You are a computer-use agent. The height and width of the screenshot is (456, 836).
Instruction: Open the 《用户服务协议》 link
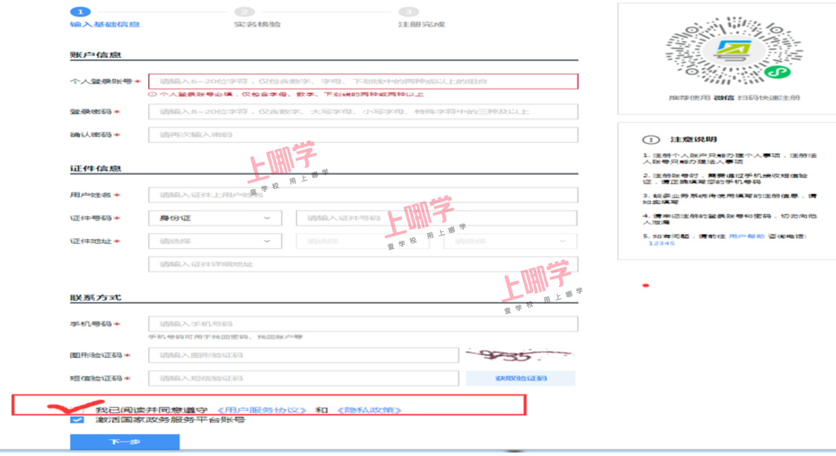tap(262, 410)
